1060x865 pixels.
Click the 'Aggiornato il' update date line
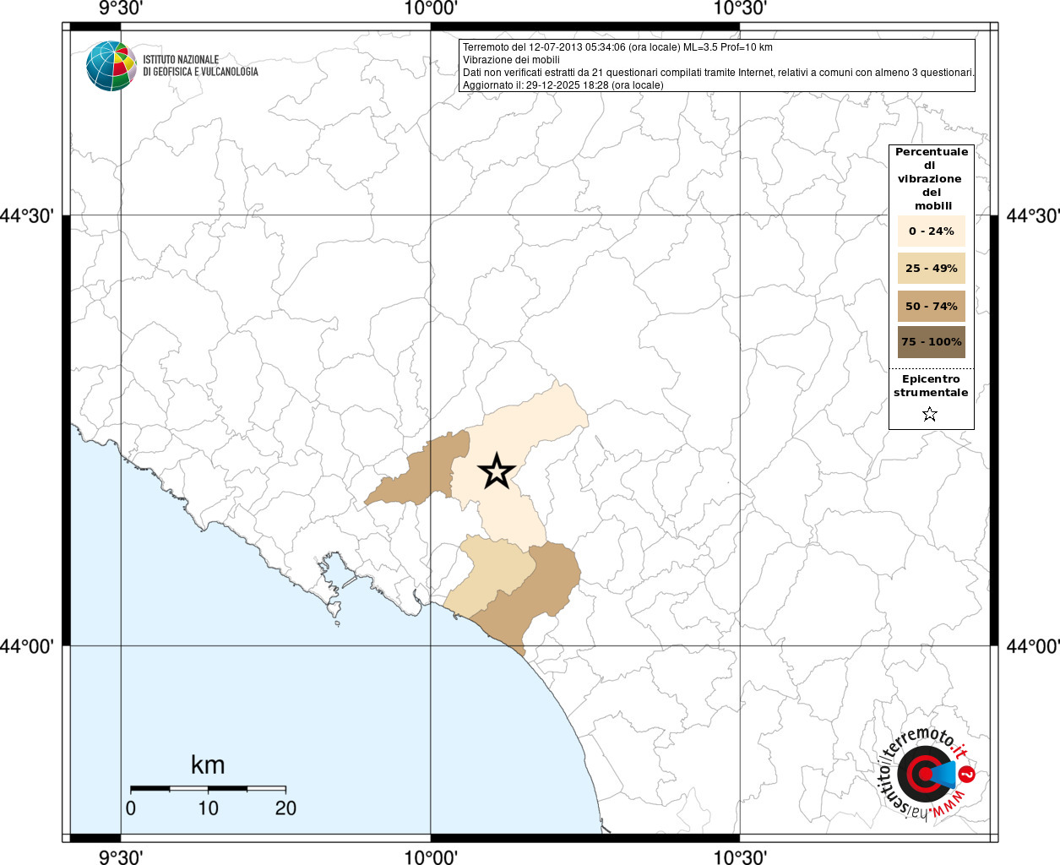[563, 85]
